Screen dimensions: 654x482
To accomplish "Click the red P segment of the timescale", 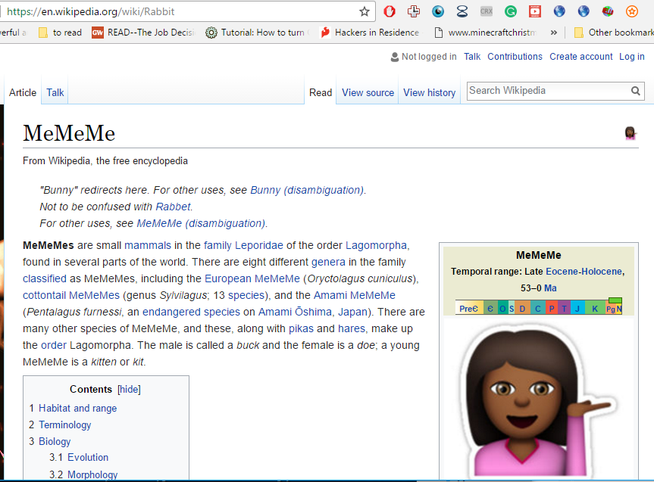I will [x=552, y=309].
